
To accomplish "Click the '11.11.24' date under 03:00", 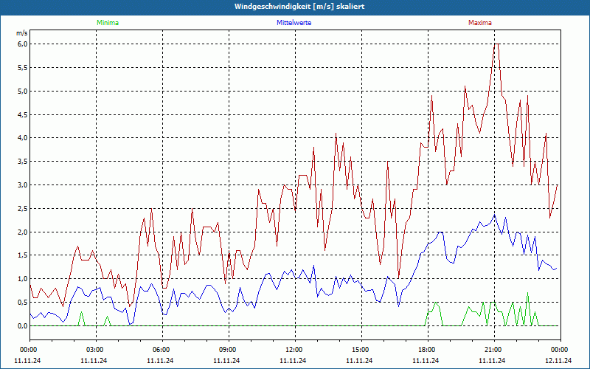I will (94, 360).
